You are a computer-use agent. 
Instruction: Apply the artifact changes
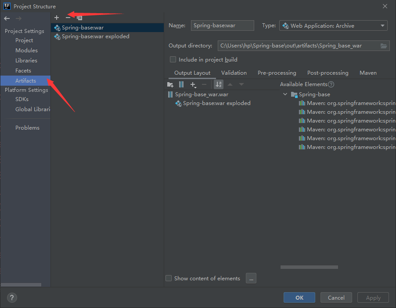click(373, 297)
